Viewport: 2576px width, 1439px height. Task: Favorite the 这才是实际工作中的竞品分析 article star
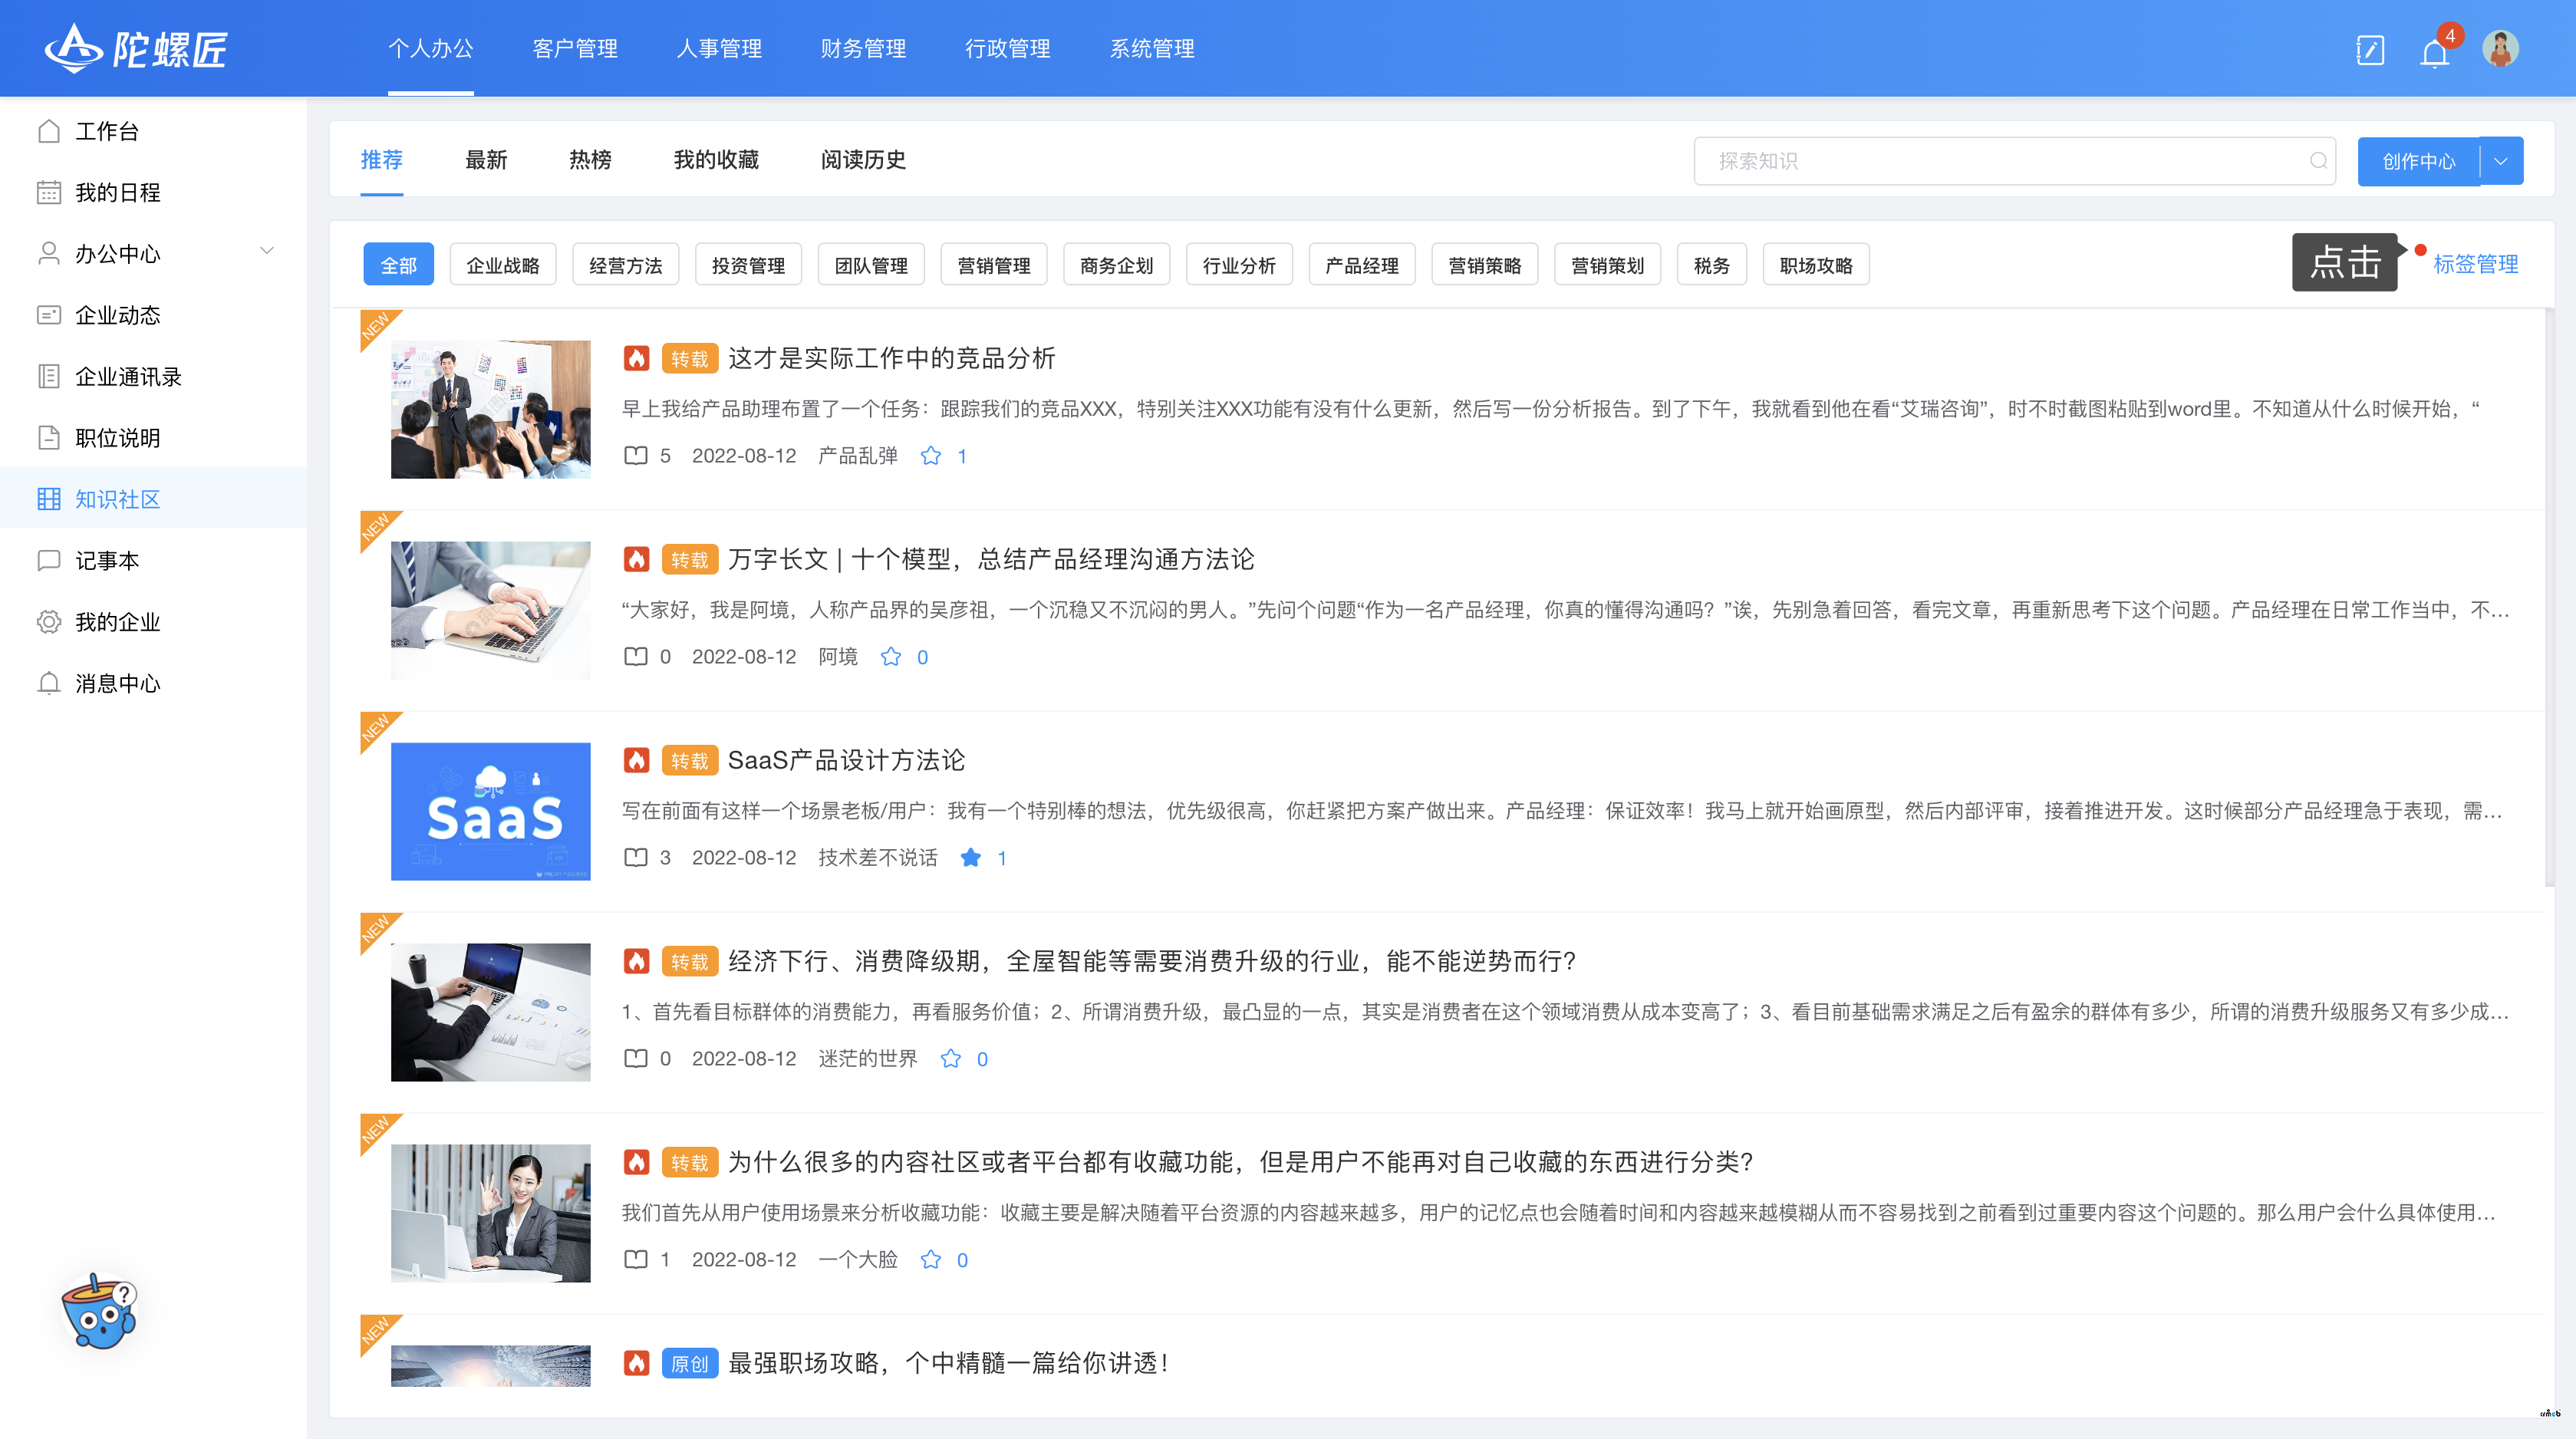pyautogui.click(x=930, y=456)
